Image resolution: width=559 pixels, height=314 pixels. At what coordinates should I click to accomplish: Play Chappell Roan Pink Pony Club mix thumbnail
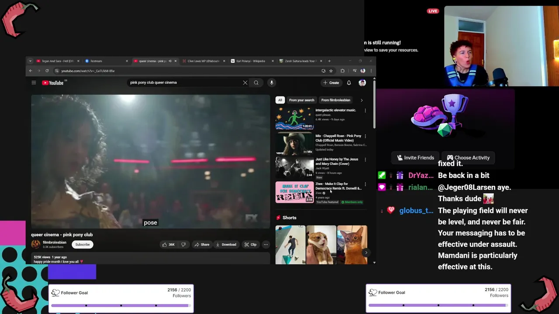click(x=294, y=144)
